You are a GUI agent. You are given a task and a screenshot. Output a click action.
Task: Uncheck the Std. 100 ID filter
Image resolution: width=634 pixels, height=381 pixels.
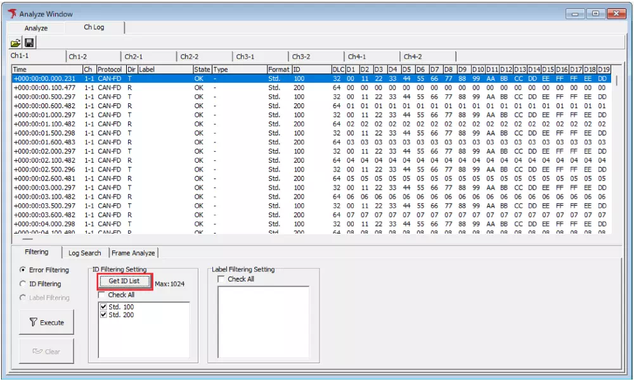pyautogui.click(x=103, y=306)
